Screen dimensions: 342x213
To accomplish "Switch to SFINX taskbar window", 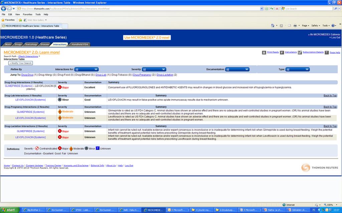I will 81,210.
